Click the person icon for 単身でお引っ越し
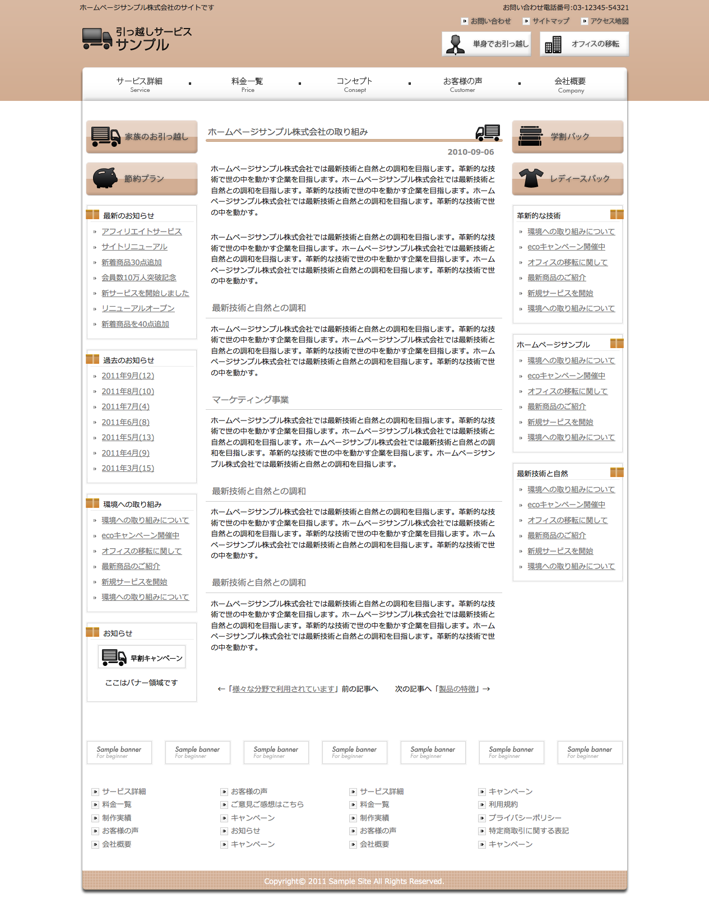 [455, 44]
